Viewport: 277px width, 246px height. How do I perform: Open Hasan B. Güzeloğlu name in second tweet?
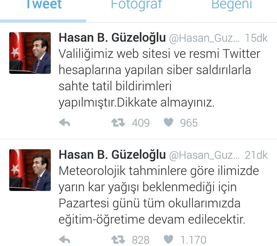[112, 155]
